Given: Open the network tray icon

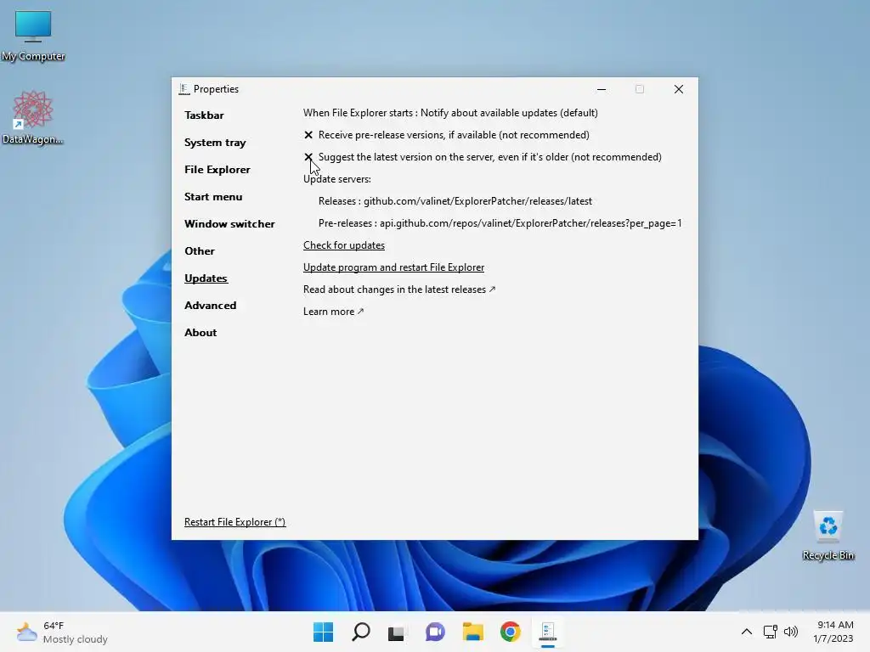Looking at the screenshot, I should pyautogui.click(x=770, y=632).
